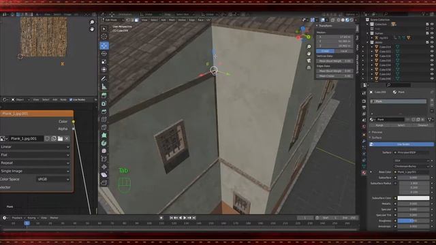436x245 pixels.
Task: Switch perspective/orthographic view icon
Action: [309, 67]
